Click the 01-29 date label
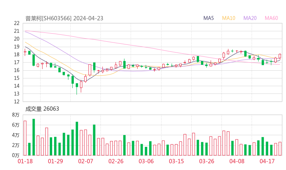286x170 pixels. 55,161
